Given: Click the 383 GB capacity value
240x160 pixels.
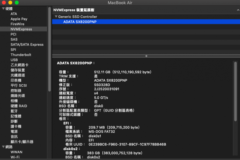Looking at the screenshot, I should [x=115, y=153].
